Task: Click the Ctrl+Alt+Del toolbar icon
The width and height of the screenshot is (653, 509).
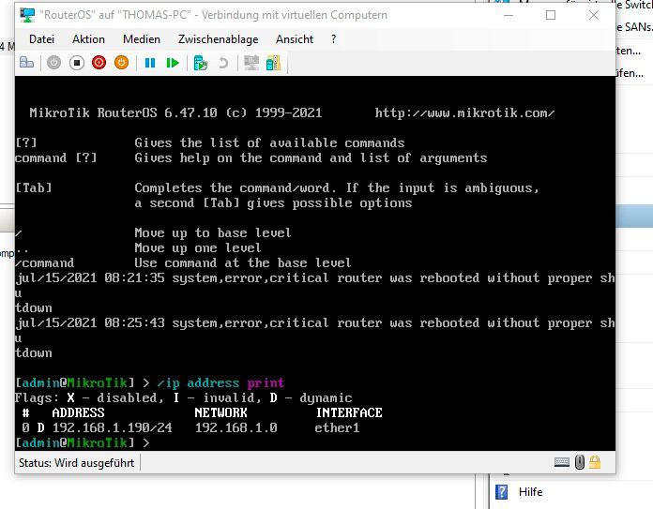Action: click(x=26, y=63)
